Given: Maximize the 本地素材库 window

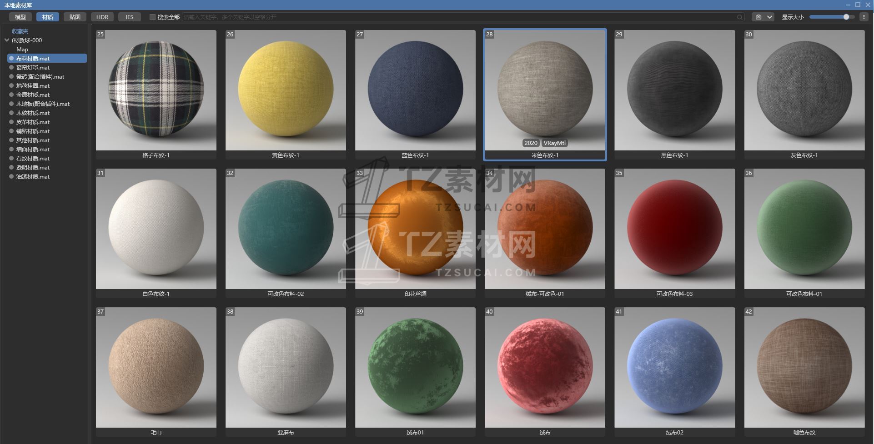Looking at the screenshot, I should [x=858, y=5].
